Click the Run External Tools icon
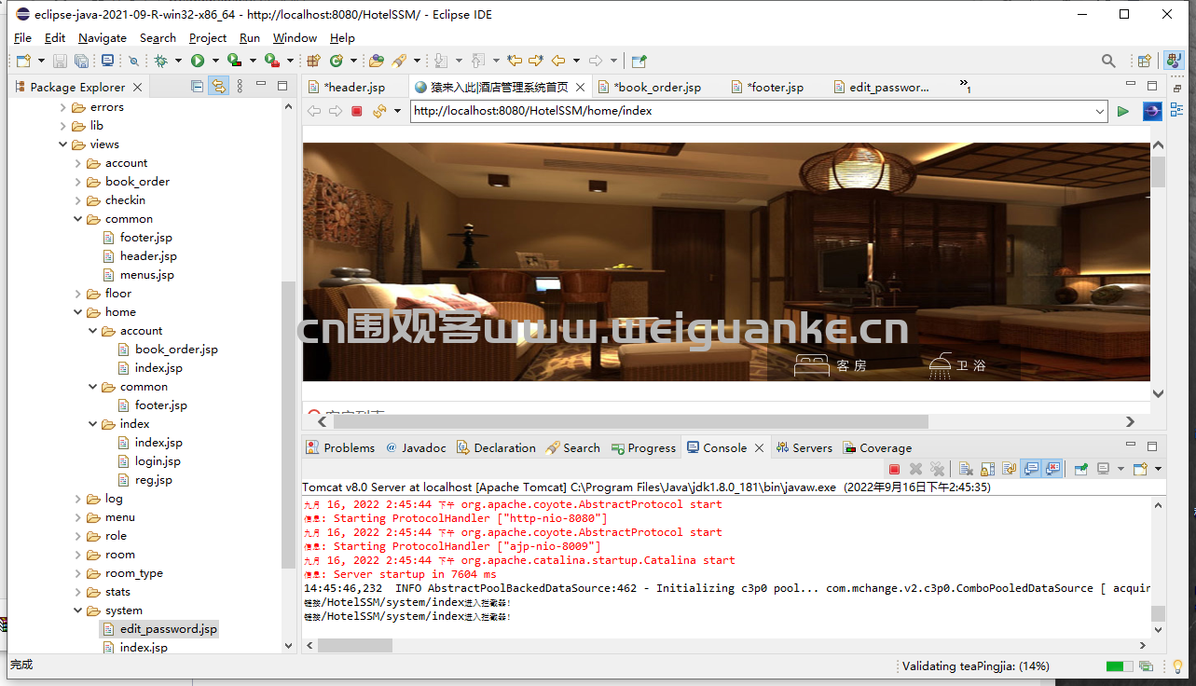 [272, 61]
